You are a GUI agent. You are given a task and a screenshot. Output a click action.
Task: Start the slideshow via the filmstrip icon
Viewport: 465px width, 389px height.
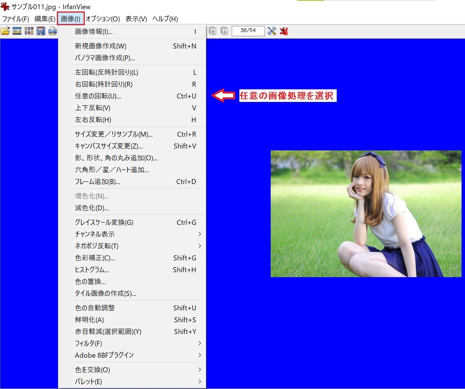coord(17,31)
